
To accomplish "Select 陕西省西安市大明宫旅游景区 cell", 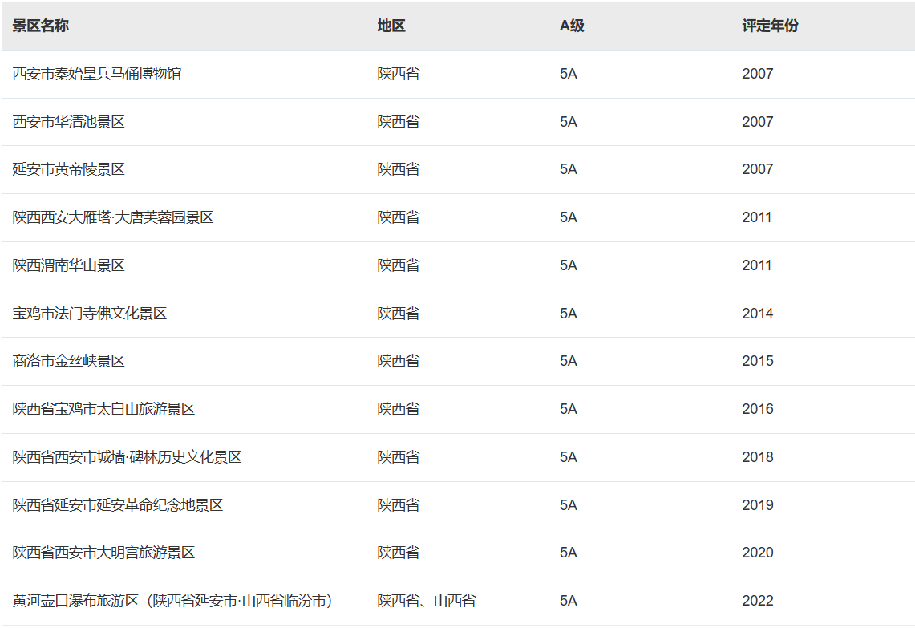I will pos(104,552).
